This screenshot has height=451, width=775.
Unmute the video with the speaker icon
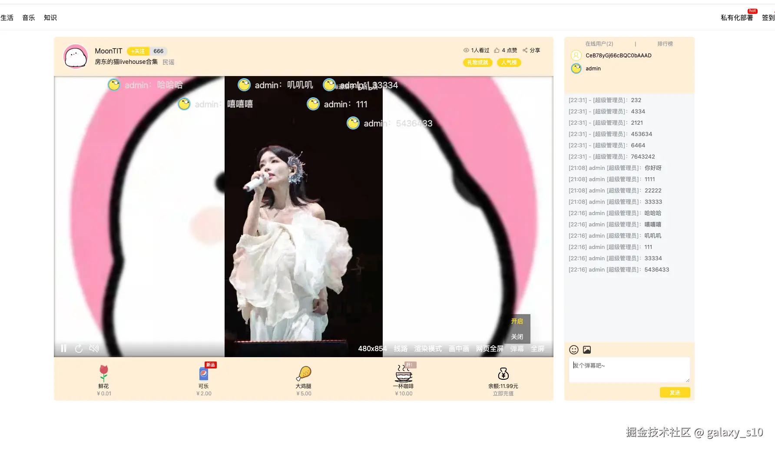tap(94, 348)
